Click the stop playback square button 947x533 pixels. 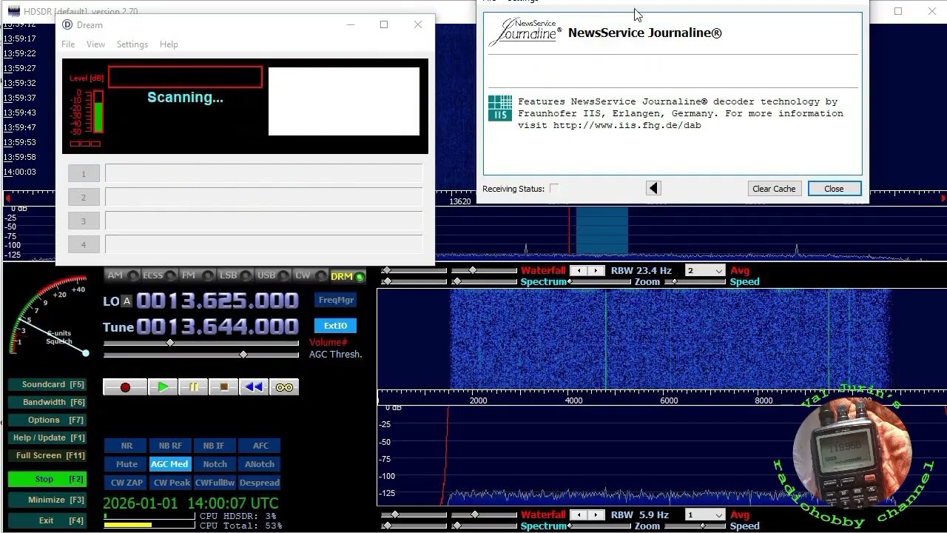click(x=223, y=387)
